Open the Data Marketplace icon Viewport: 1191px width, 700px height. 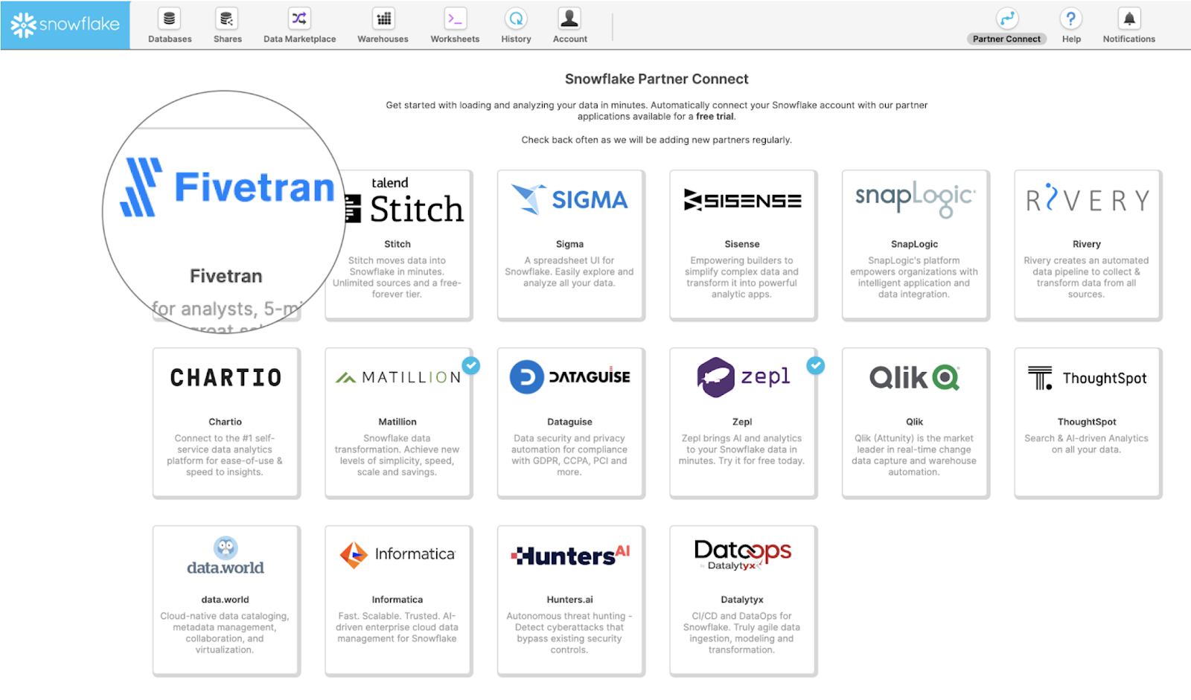(299, 19)
